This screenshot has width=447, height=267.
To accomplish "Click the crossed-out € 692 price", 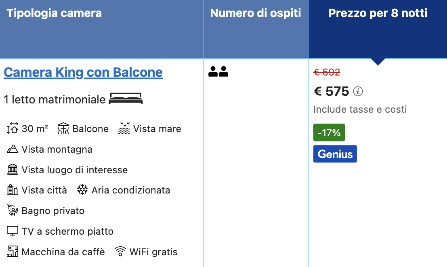I will pyautogui.click(x=327, y=72).
